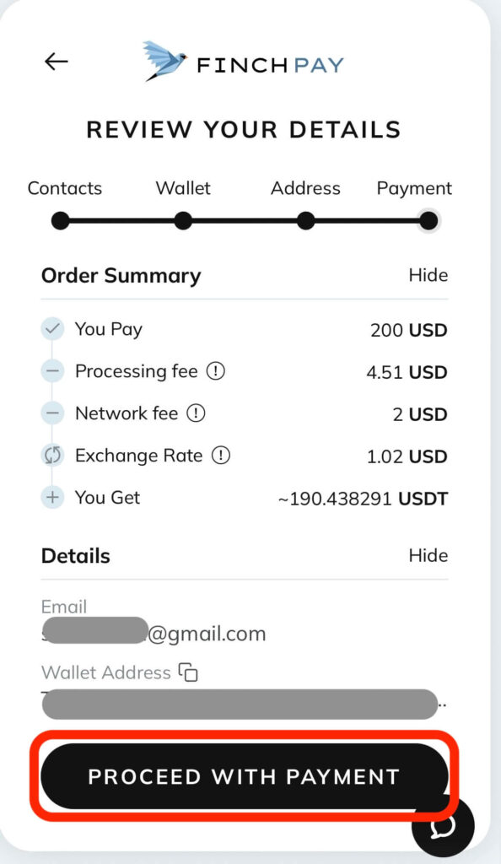Open Exchange Rate info tooltip

221,456
